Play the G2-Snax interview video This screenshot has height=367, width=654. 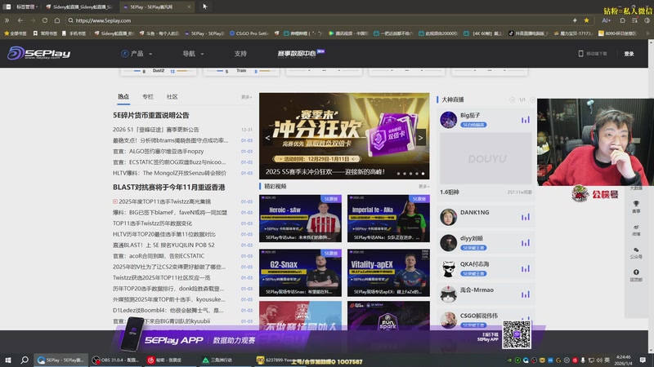(x=300, y=272)
